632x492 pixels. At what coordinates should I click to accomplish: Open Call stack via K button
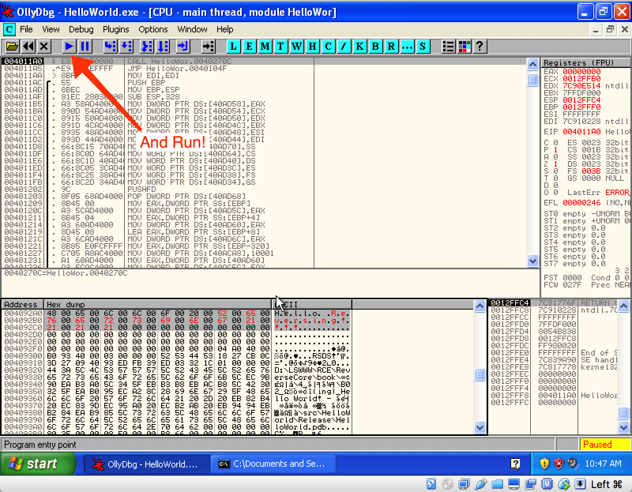pyautogui.click(x=359, y=47)
